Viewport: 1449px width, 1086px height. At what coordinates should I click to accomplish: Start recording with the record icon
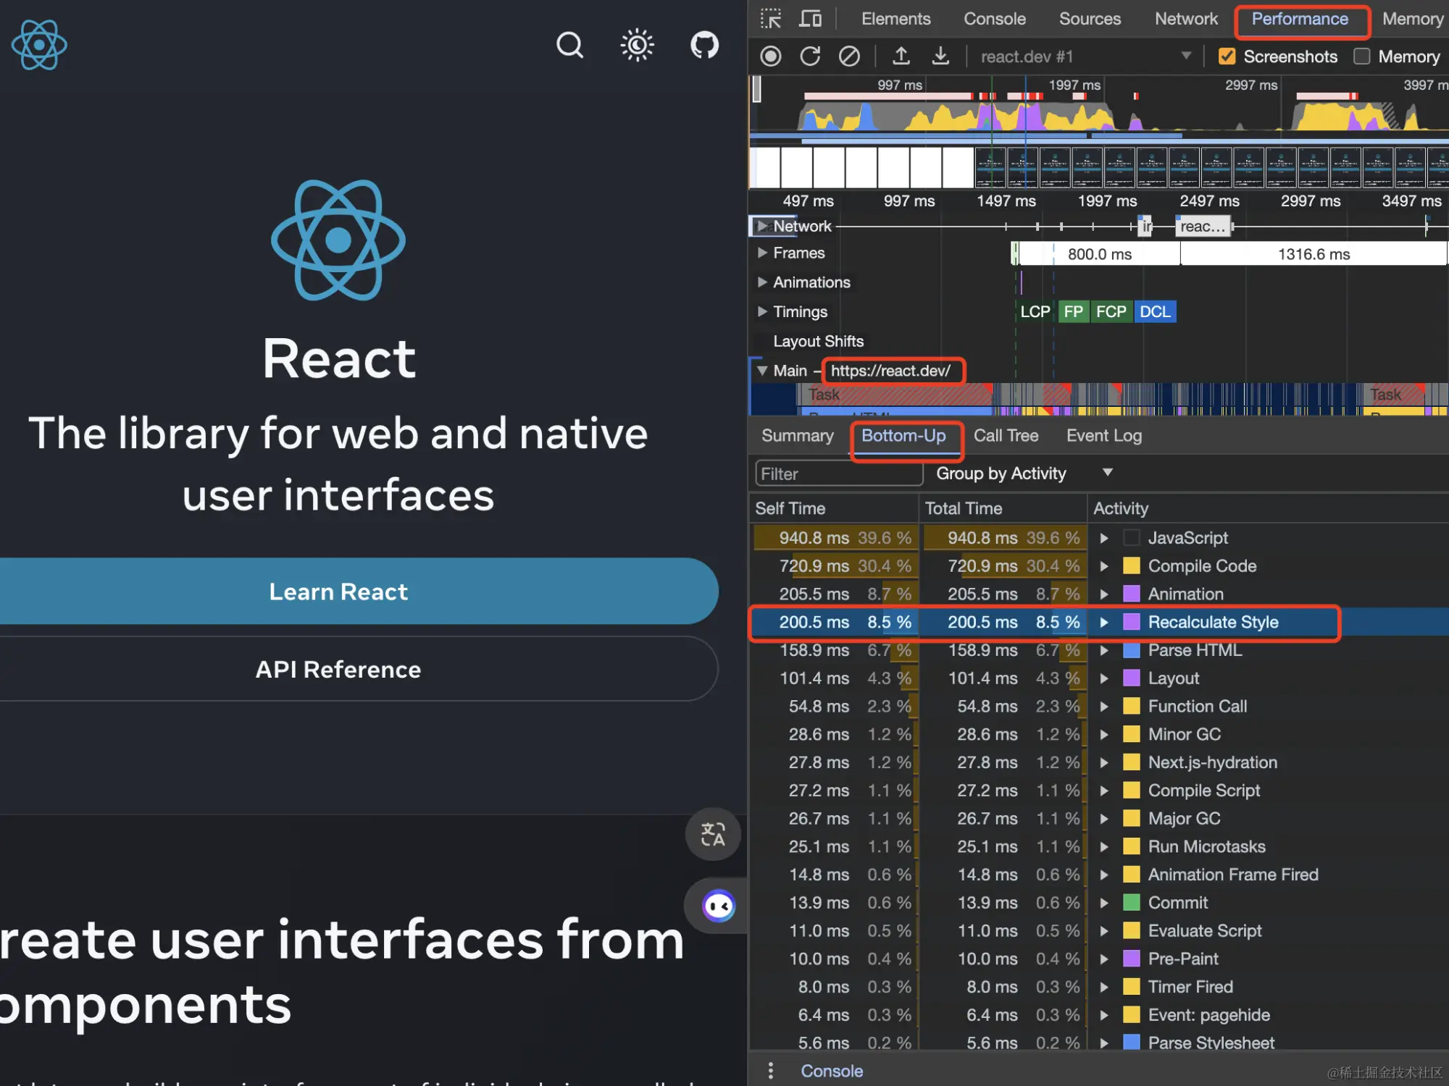click(x=771, y=56)
